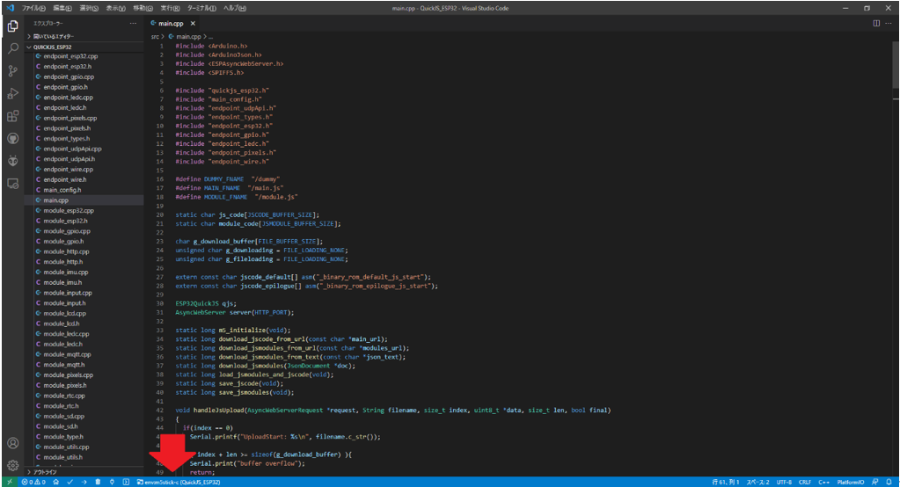
Task: Click the PlatformIO Serial Monitor plug icon
Action: pyautogui.click(x=112, y=482)
